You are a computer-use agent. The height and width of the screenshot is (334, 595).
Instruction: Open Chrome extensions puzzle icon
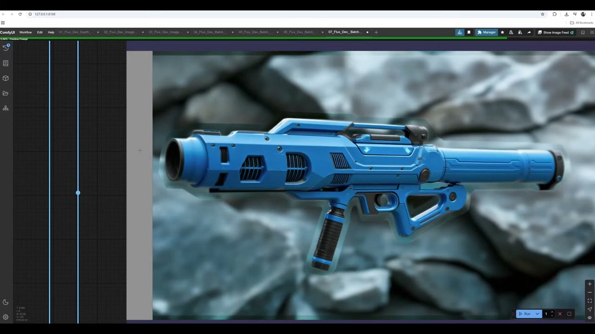pyautogui.click(x=555, y=14)
